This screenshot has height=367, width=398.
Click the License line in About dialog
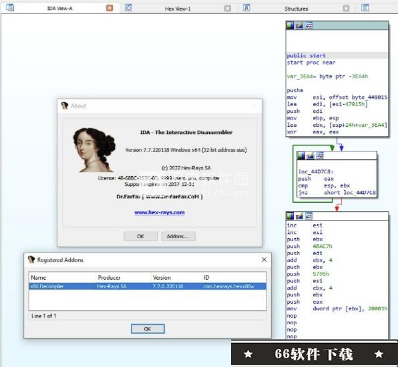(159, 178)
